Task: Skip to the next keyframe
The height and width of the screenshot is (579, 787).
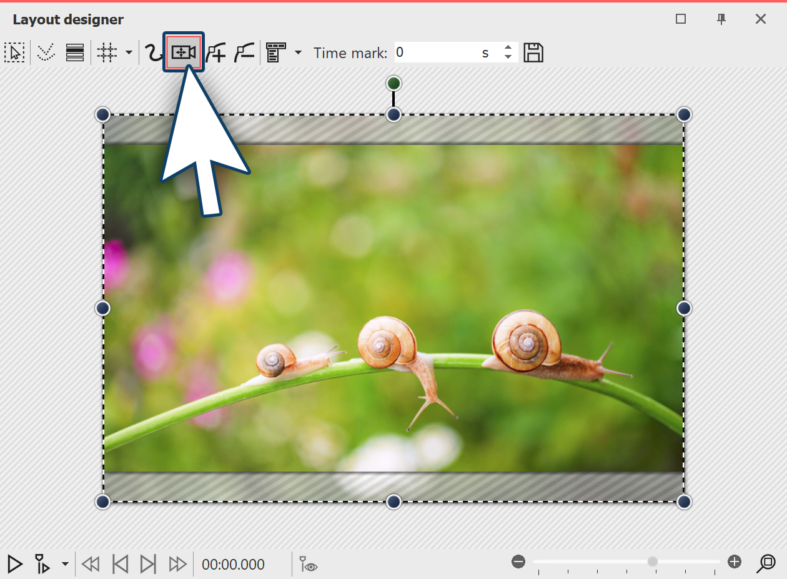Action: coord(148,563)
